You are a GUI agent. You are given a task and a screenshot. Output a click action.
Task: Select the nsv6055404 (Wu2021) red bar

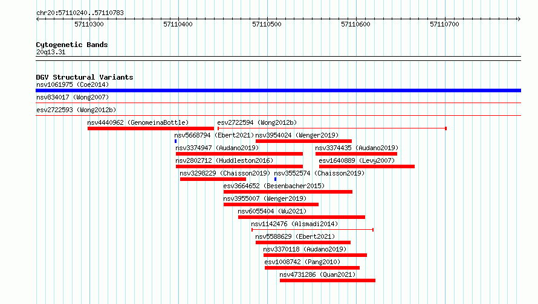point(302,217)
